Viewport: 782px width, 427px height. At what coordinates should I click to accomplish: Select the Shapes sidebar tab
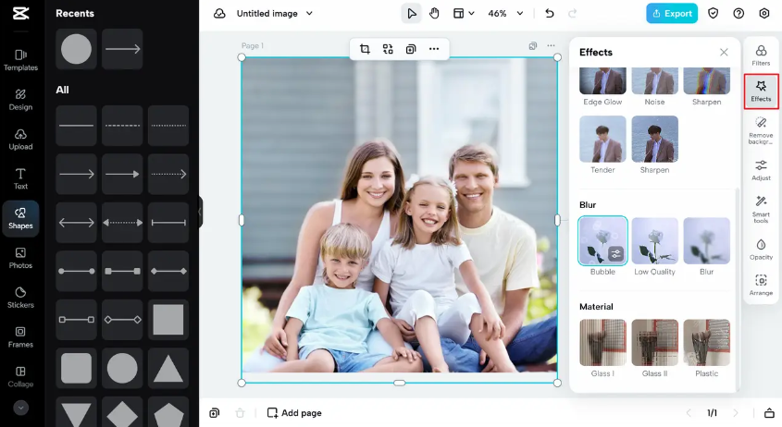coord(20,218)
